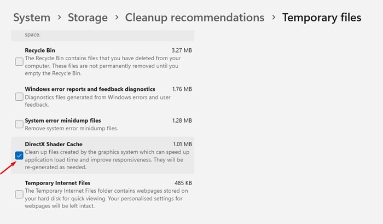
Task: Click the Temporary Internet Files title
Action: pos(57,183)
